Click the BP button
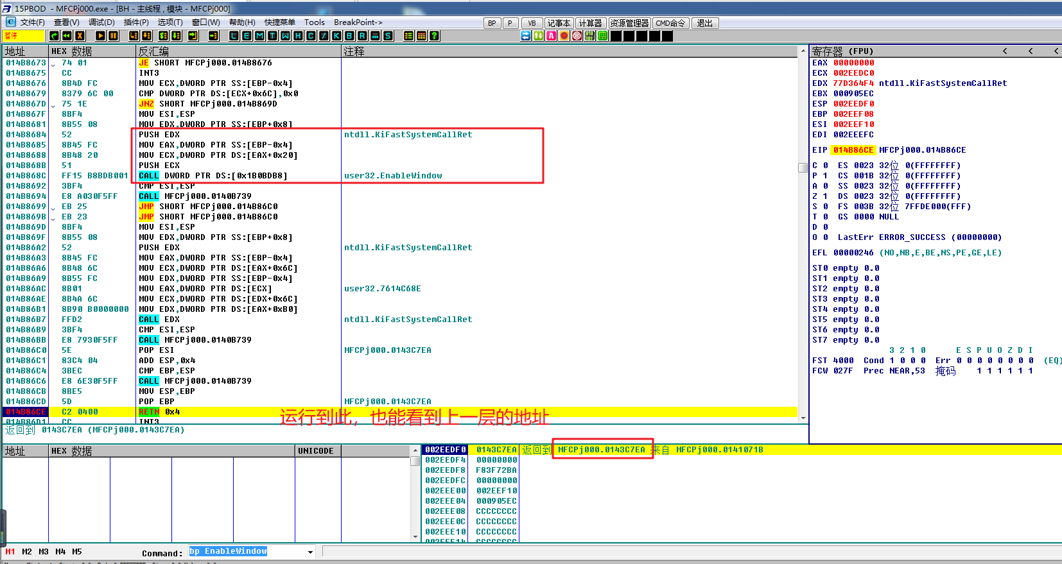This screenshot has height=564, width=1062. (492, 23)
